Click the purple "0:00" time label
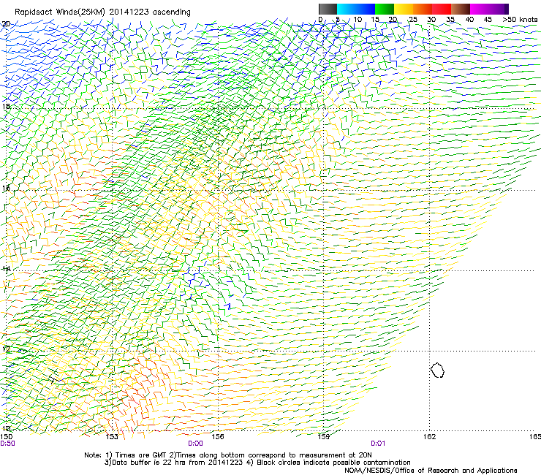This screenshot has height=475, width=541. [x=195, y=444]
